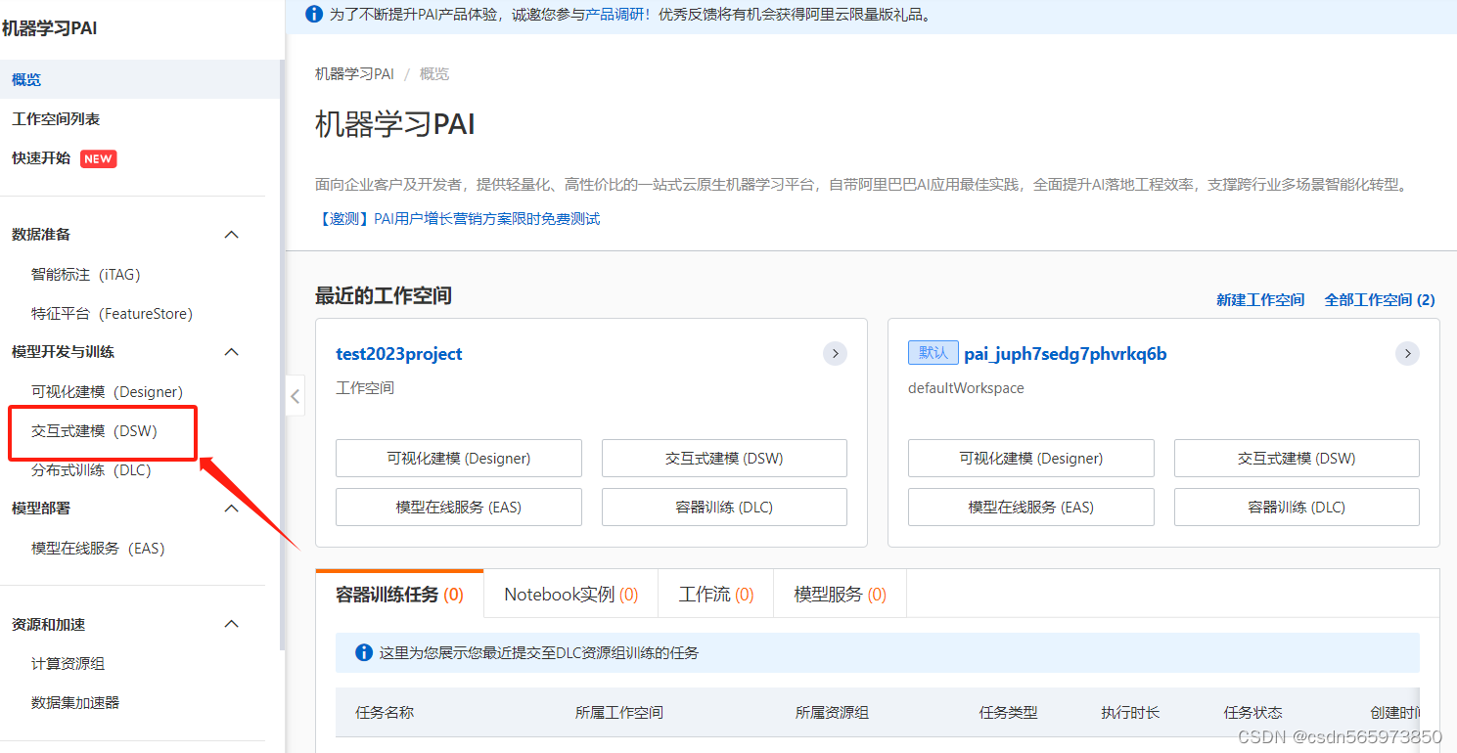Open the test2023project workspace title

(399, 354)
